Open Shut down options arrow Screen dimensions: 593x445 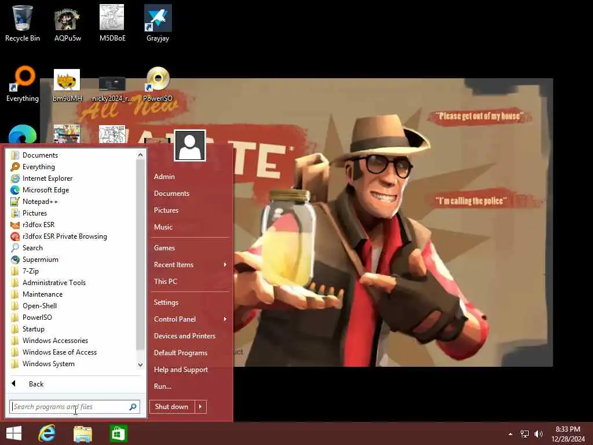(200, 407)
